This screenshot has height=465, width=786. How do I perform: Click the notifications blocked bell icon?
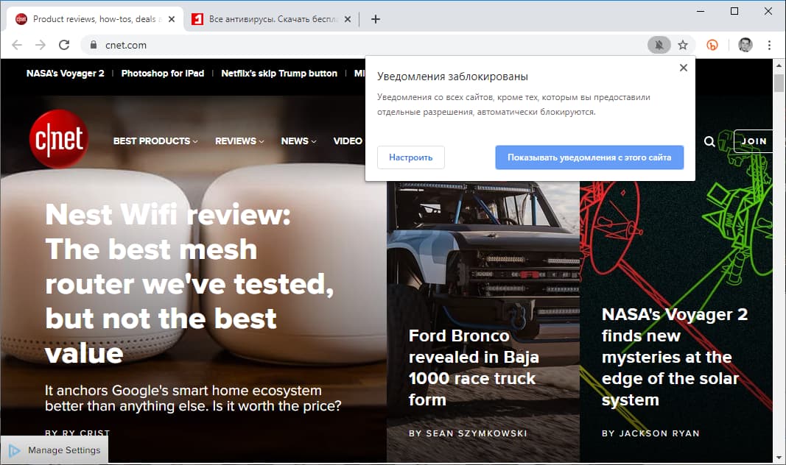[x=659, y=45]
